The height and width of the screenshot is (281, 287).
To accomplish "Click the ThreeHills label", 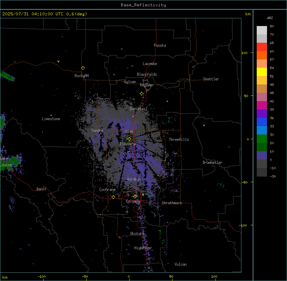I will 179,139.
